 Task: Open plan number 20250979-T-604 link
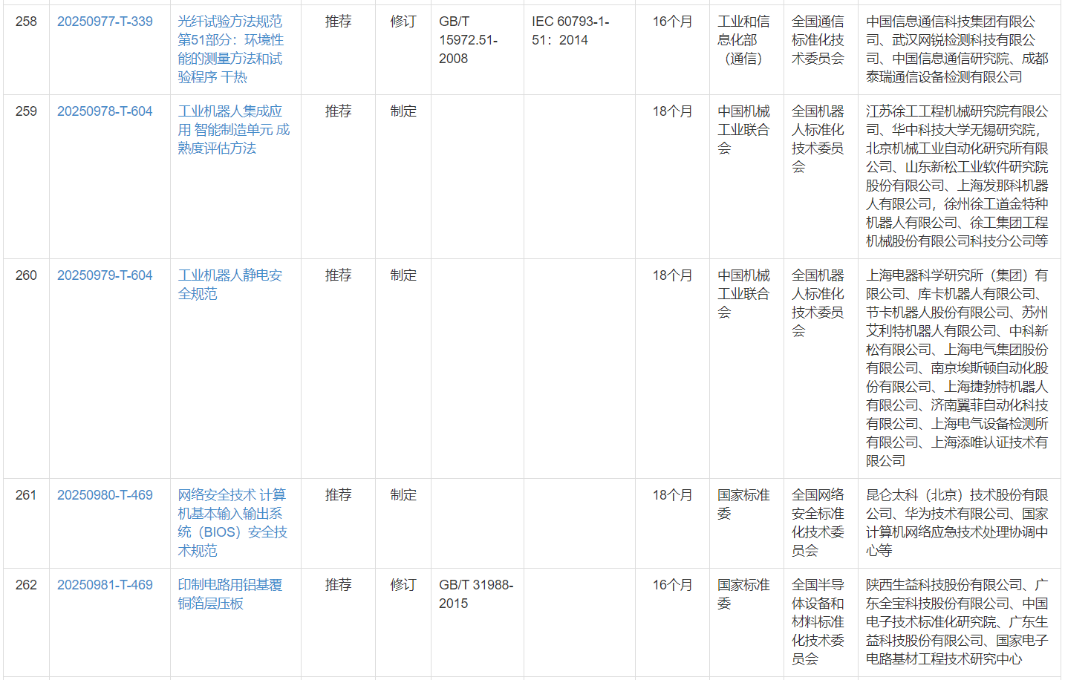[105, 275]
